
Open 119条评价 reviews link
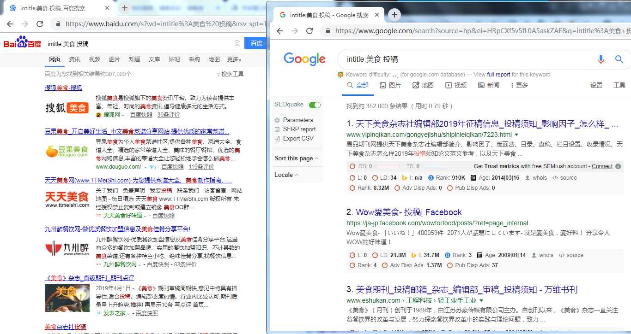pos(201,167)
